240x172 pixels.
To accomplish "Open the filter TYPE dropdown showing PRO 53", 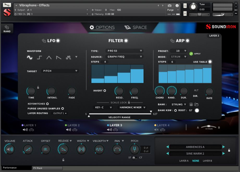I will pos(124,51).
